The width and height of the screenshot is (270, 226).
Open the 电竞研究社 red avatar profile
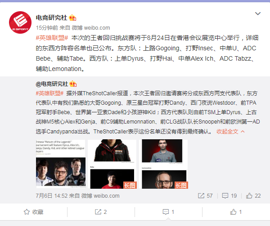tap(20, 22)
